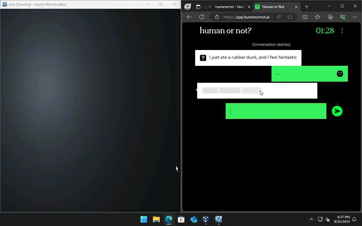Add page to favorites with star icon

[290, 17]
